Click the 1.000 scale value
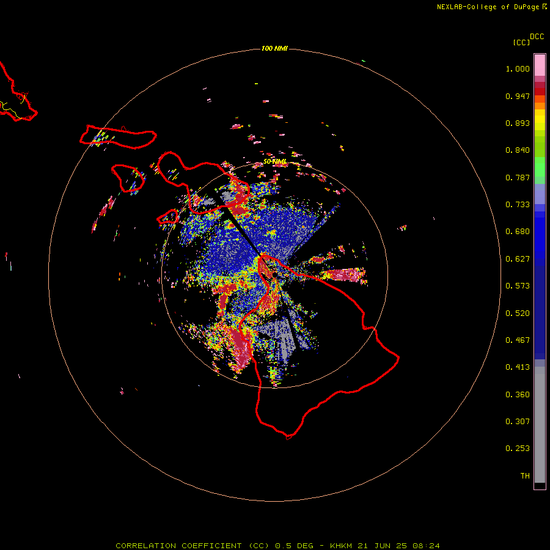This screenshot has width=550, height=550. [518, 68]
